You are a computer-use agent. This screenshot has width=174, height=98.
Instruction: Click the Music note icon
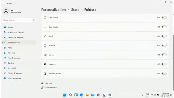45,36
